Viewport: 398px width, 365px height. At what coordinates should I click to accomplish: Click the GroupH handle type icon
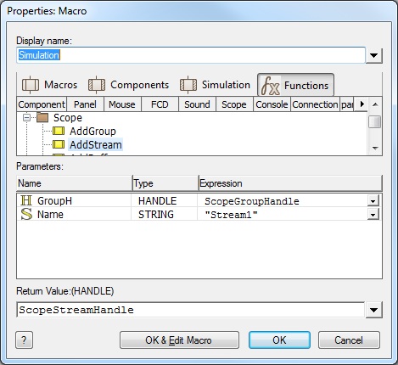pos(26,200)
